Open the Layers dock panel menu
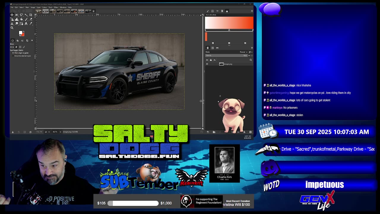Image resolution: width=380 pixels, height=214 pixels. tap(252, 48)
